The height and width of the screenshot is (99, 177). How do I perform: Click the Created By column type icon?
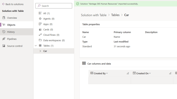pyautogui.click(x=92, y=73)
